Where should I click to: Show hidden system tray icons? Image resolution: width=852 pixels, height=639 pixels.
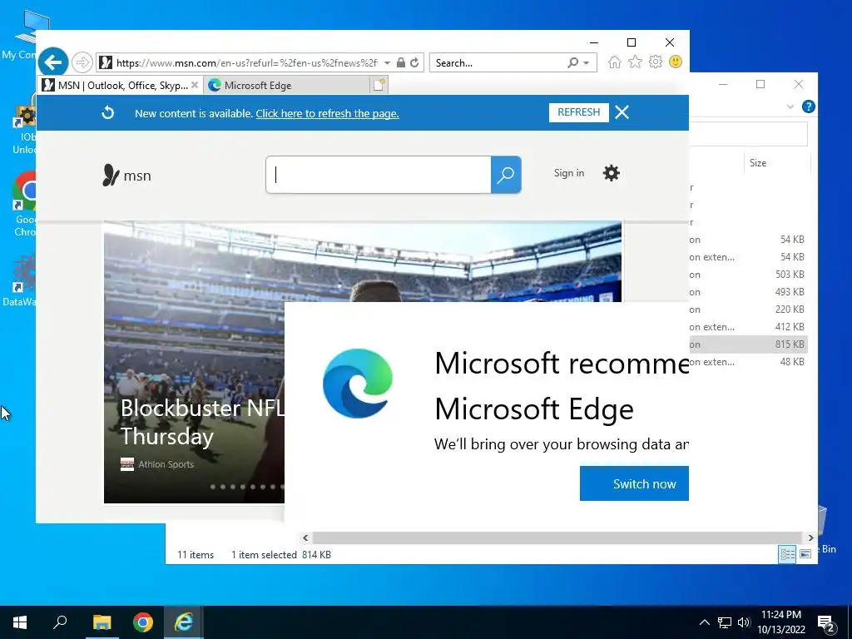tap(704, 622)
